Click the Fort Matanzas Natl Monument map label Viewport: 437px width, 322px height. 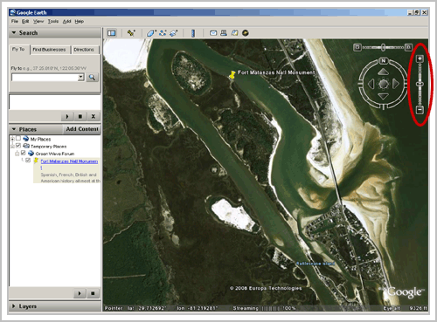[x=276, y=72]
